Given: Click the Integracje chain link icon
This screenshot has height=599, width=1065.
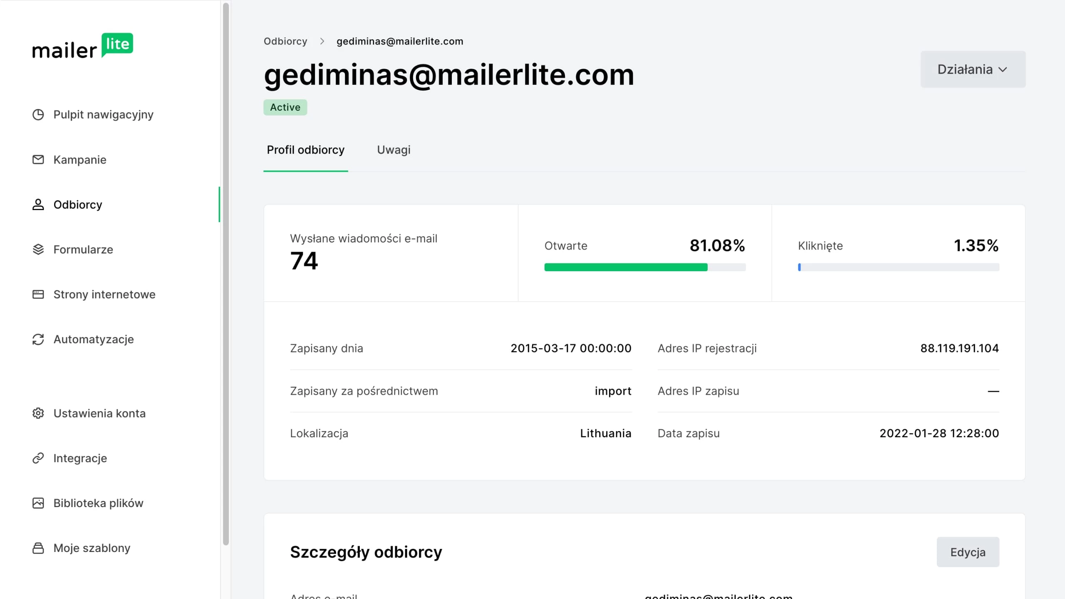Looking at the screenshot, I should coord(38,458).
